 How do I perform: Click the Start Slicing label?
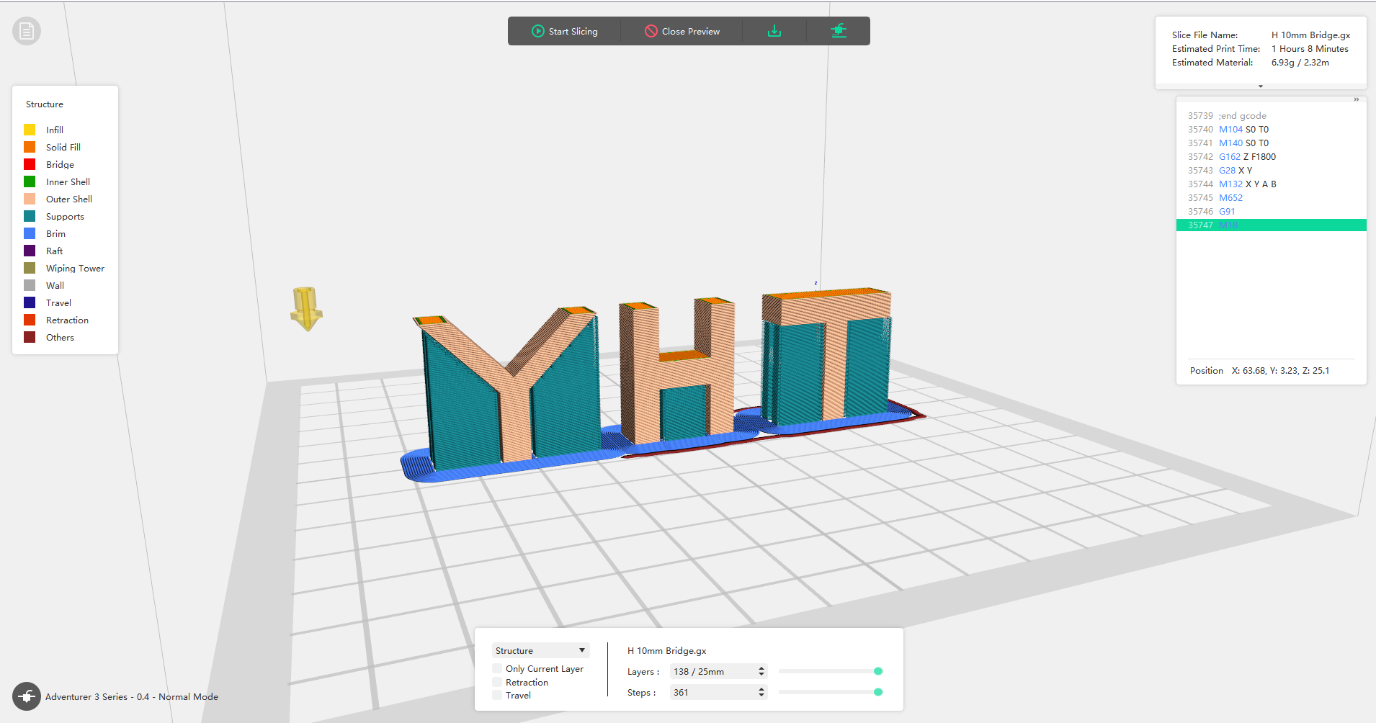point(573,32)
